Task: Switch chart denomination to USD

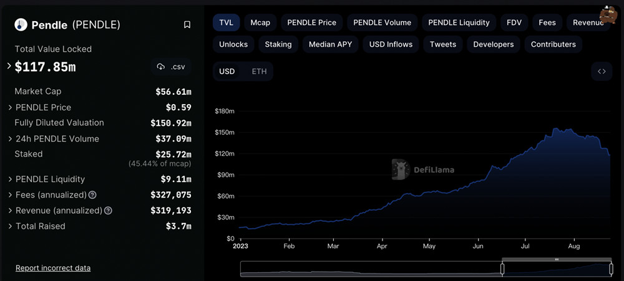Action: pos(227,72)
